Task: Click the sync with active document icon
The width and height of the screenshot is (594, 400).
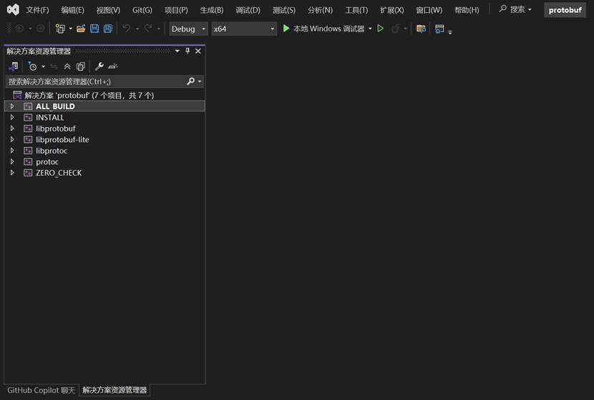Action: click(54, 66)
